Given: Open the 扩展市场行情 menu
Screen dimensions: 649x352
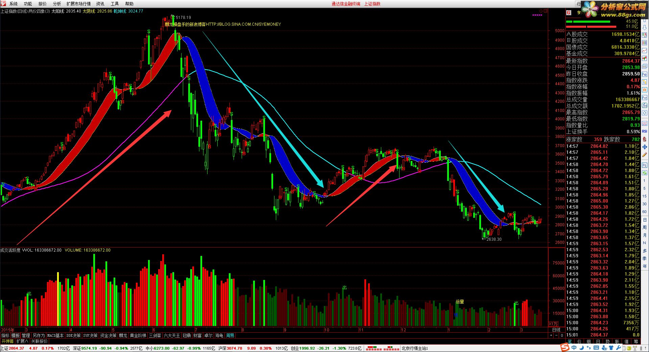Looking at the screenshot, I should point(78,4).
